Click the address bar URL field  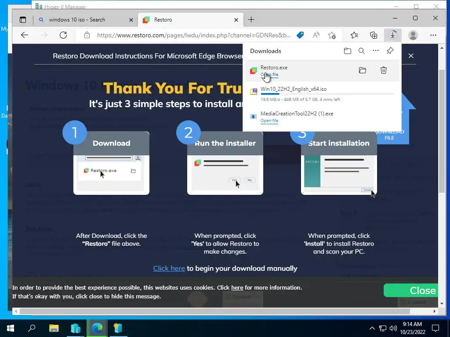193,35
